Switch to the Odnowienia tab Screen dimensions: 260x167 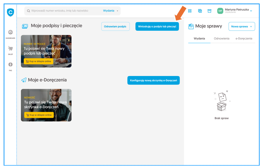tap(222, 39)
